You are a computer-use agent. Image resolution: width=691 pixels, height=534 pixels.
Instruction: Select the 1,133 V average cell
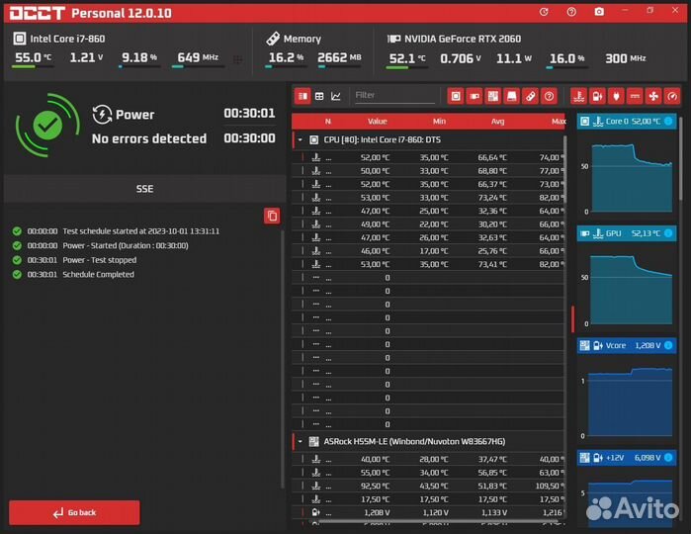click(494, 512)
